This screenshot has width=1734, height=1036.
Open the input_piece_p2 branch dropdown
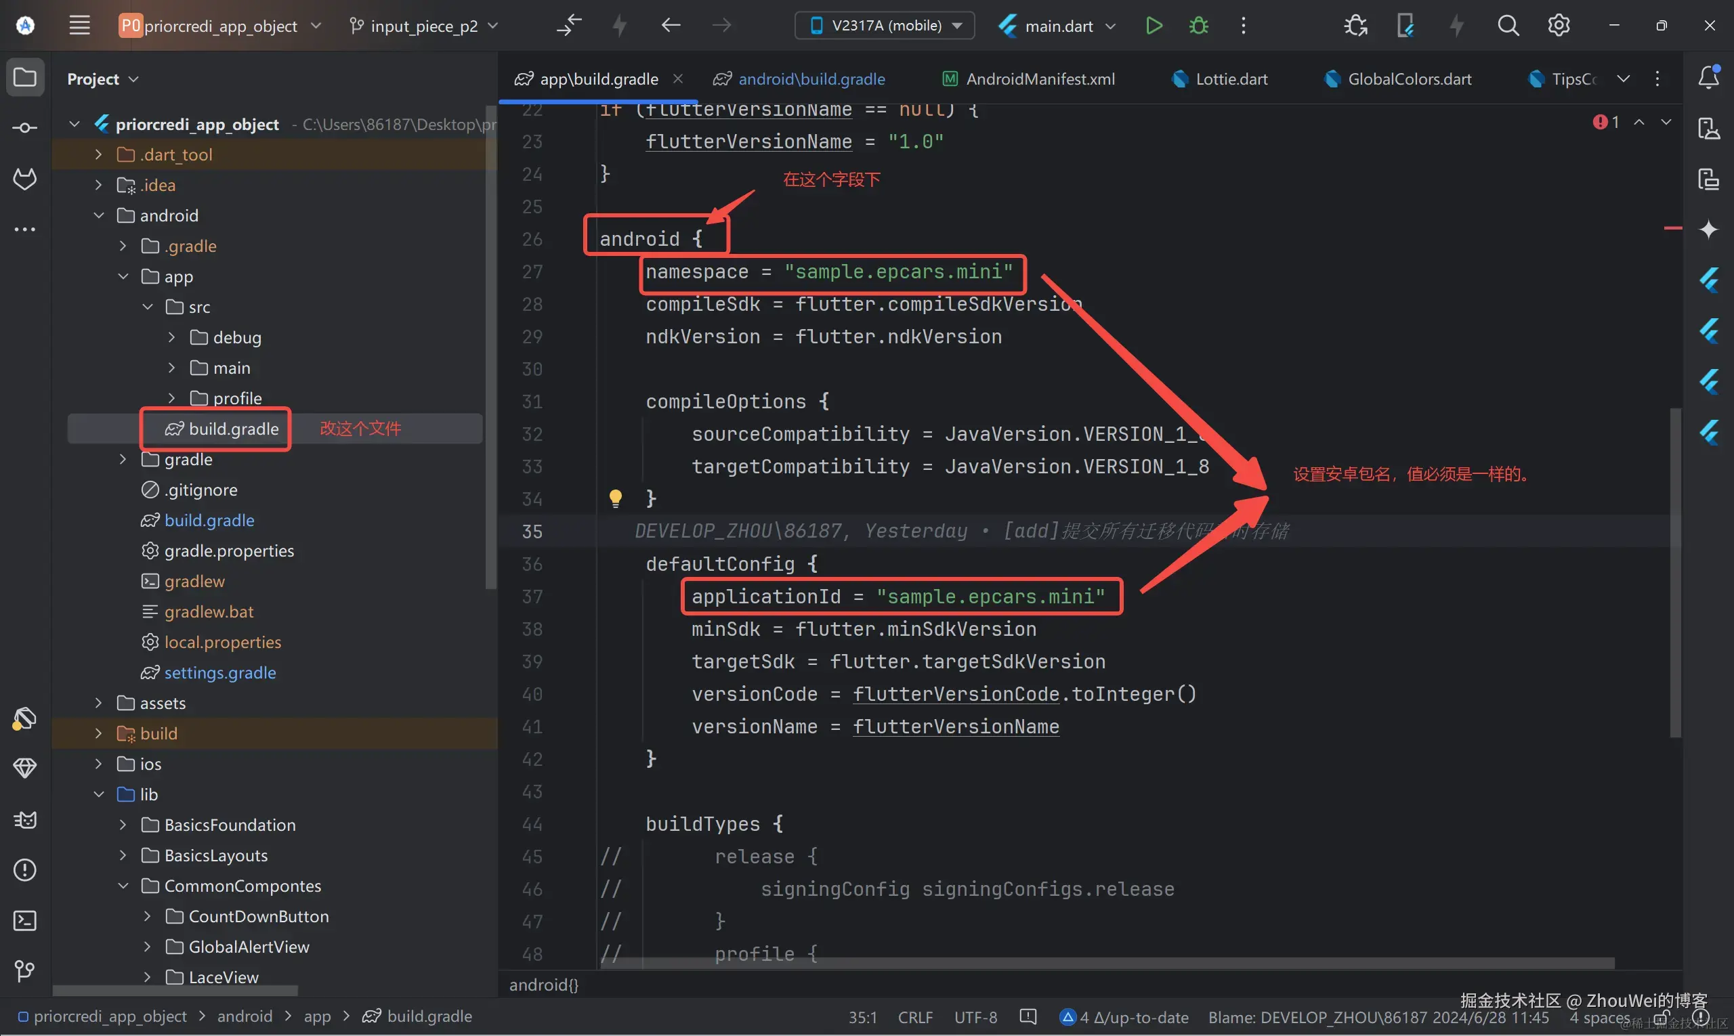pyautogui.click(x=424, y=26)
